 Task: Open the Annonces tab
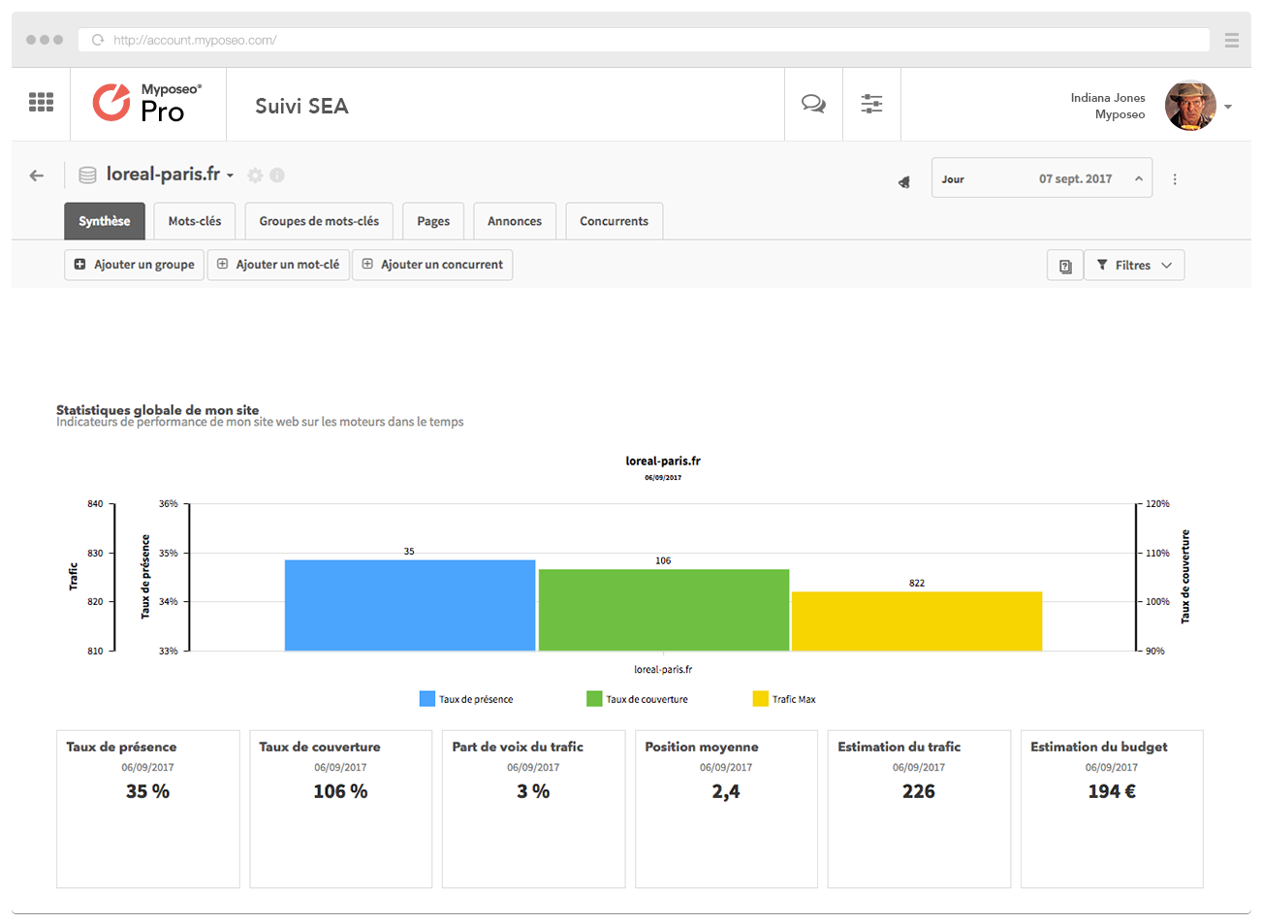click(515, 221)
